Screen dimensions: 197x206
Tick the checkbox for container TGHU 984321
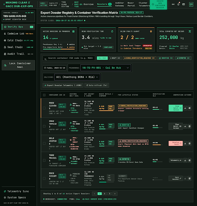44,160
